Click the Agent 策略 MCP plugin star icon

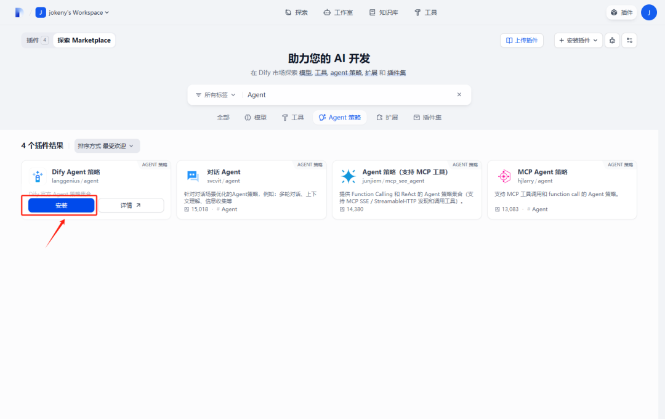[348, 176]
